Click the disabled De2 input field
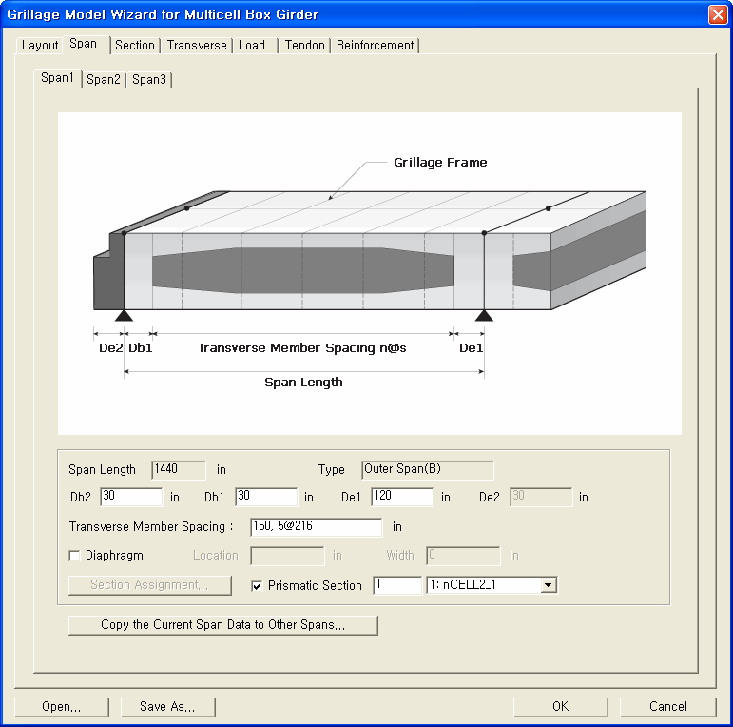 (541, 497)
